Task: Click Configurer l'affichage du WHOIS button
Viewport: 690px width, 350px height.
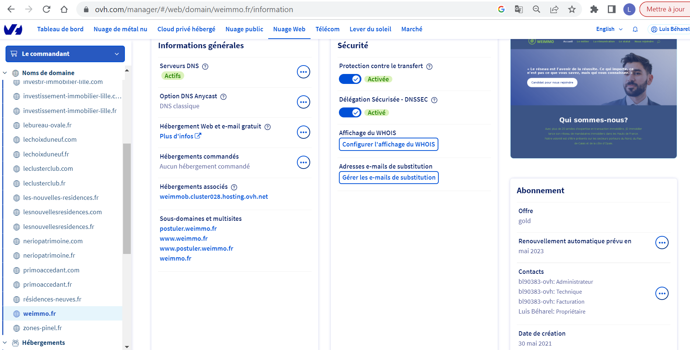Action: (388, 144)
